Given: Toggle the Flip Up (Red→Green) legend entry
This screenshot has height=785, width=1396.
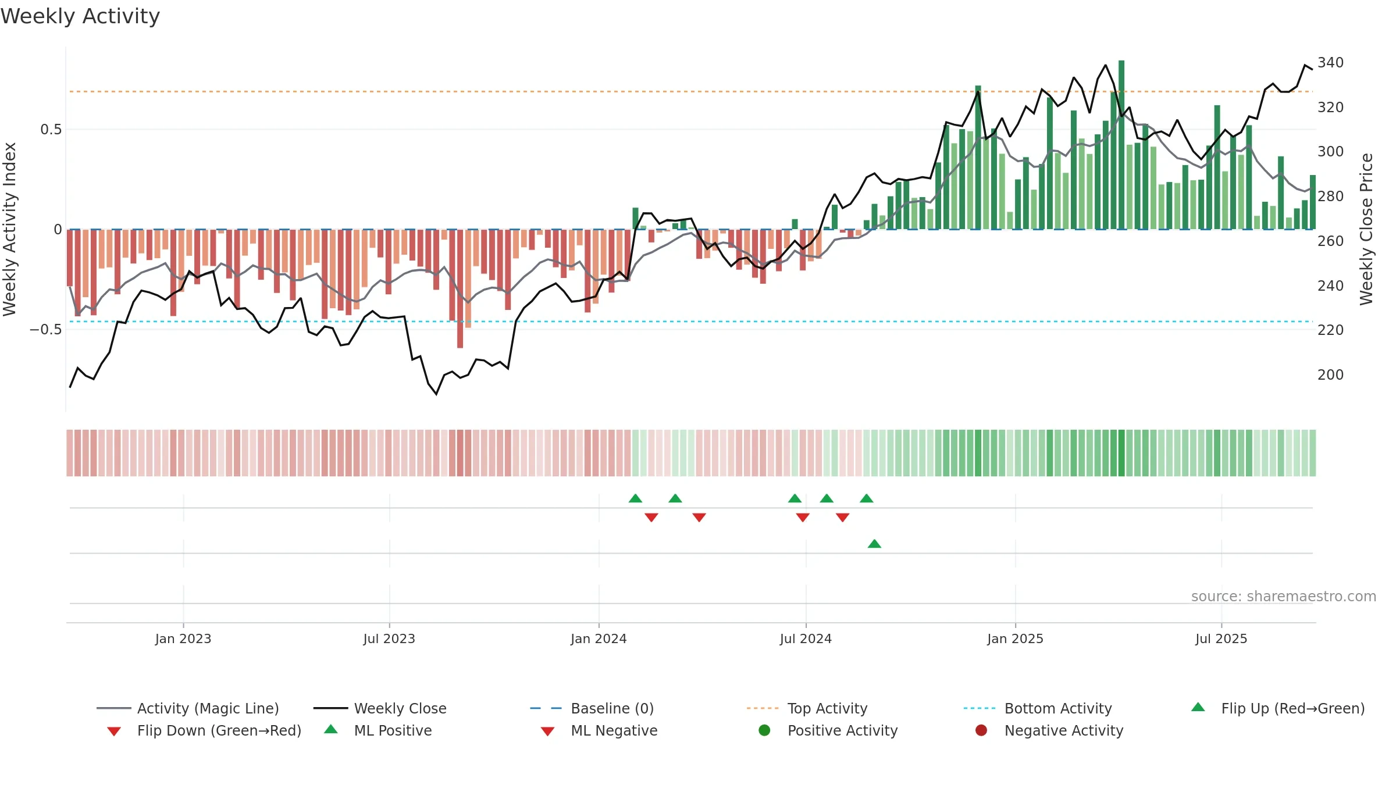Looking at the screenshot, I should tap(1278, 708).
